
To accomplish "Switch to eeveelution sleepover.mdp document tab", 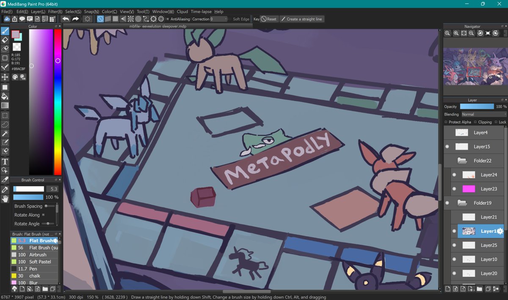I will [157, 26].
